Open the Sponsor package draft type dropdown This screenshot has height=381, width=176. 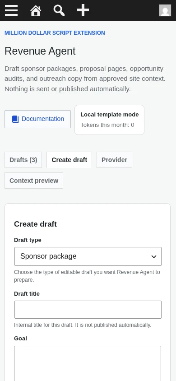tap(88, 256)
